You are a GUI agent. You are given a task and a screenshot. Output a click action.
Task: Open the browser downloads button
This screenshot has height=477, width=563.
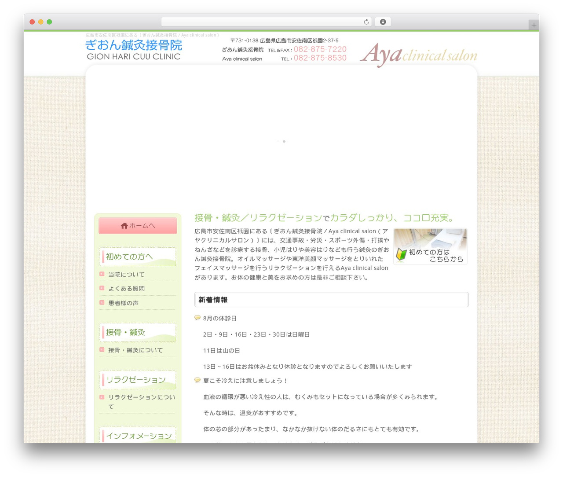point(383,22)
